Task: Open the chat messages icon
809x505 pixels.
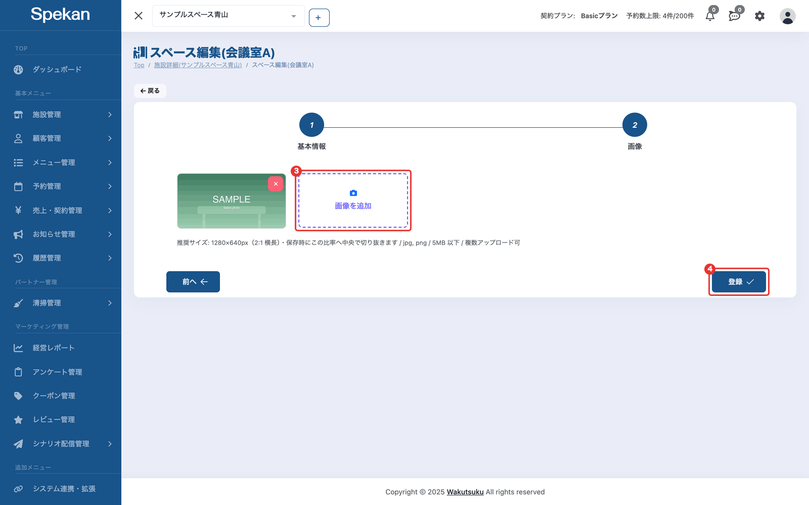Action: 734,16
